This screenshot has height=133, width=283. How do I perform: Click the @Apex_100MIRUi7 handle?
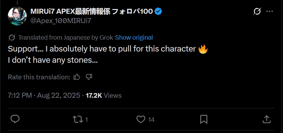(x=61, y=21)
